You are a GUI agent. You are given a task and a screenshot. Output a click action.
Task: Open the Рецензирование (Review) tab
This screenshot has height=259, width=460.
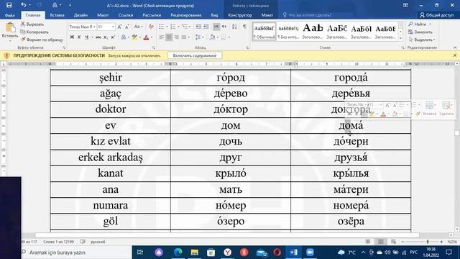pyautogui.click(x=186, y=15)
